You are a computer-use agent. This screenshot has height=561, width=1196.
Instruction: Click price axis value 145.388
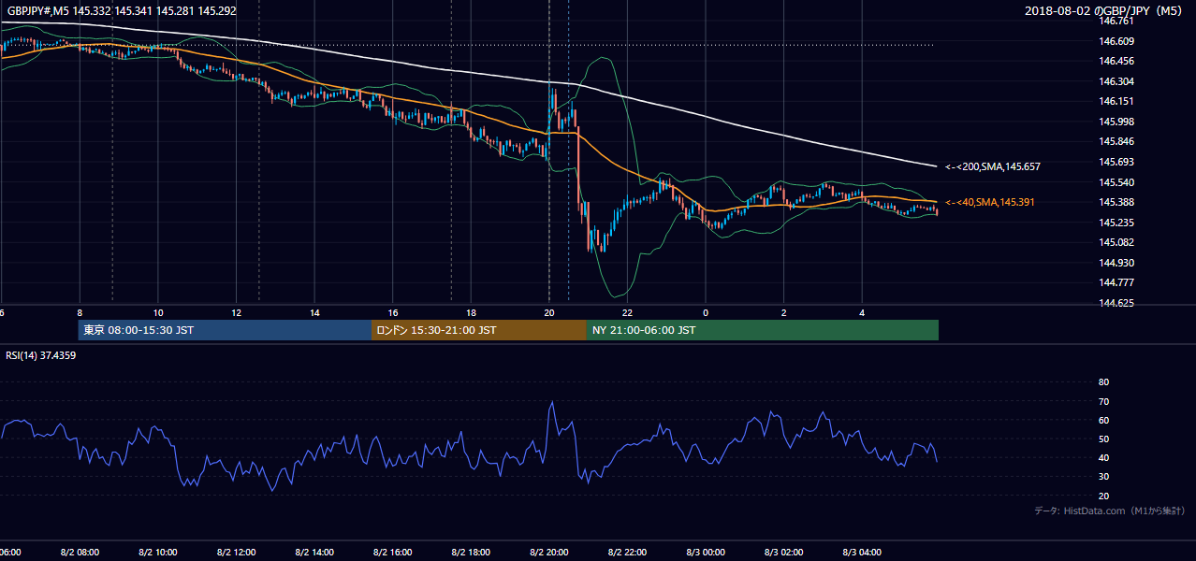click(1116, 202)
